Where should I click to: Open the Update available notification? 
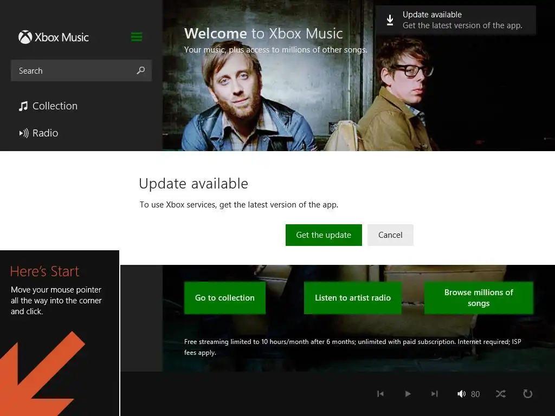pyautogui.click(x=455, y=20)
